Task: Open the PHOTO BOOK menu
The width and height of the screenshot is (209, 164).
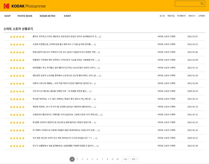Action: 25,16
